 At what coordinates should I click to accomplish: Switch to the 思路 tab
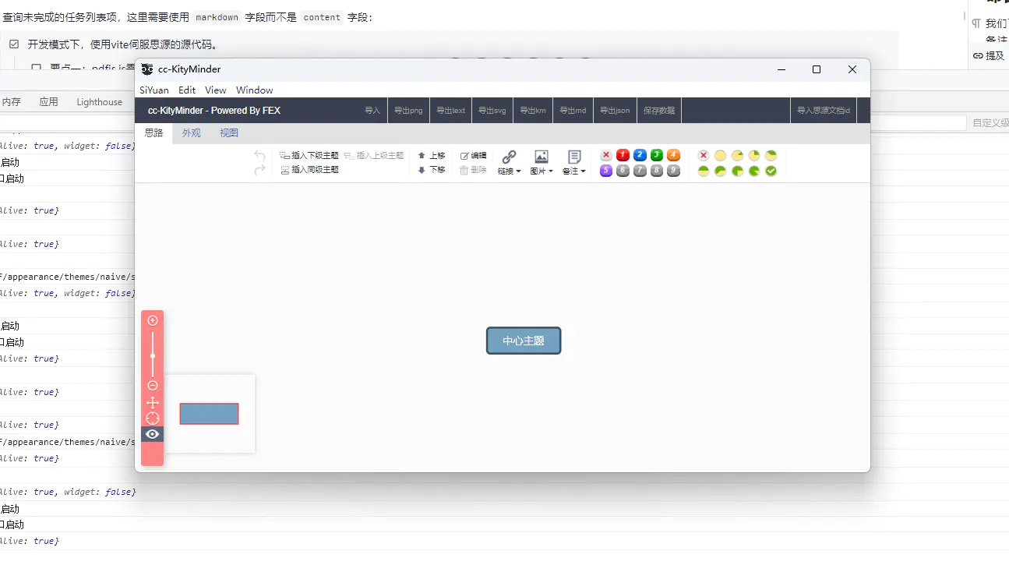tap(154, 133)
